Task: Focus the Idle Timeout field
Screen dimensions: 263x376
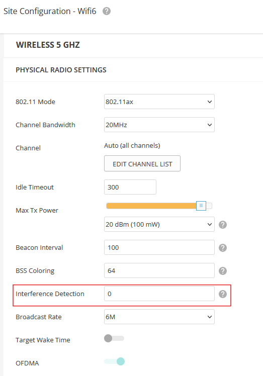Action: point(130,187)
